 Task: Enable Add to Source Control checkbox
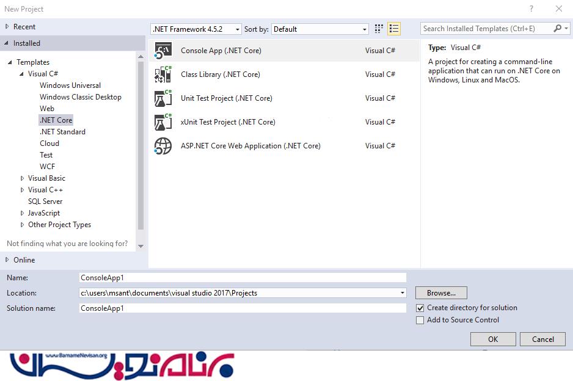420,320
